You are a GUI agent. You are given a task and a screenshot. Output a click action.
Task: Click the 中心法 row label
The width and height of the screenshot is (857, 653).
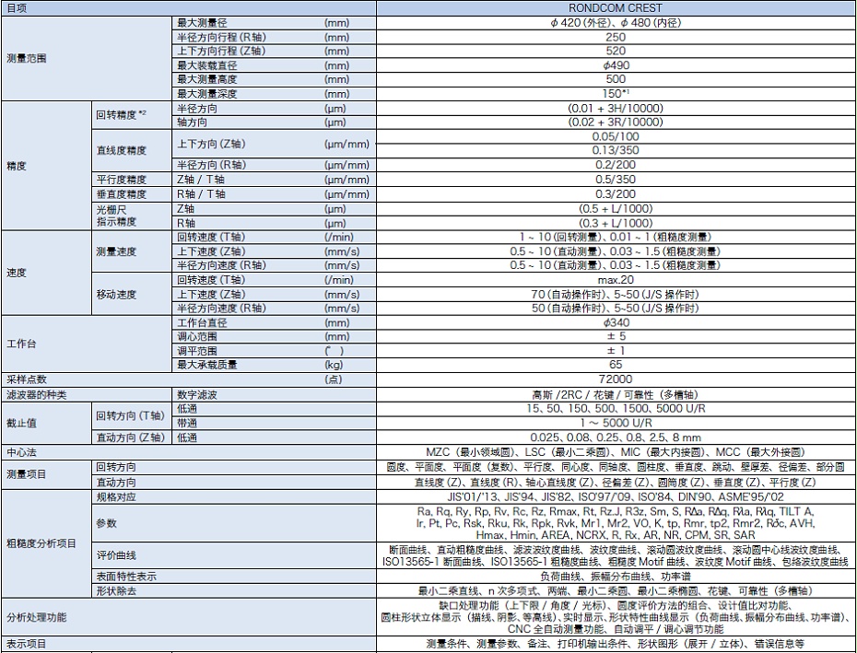click(21, 452)
